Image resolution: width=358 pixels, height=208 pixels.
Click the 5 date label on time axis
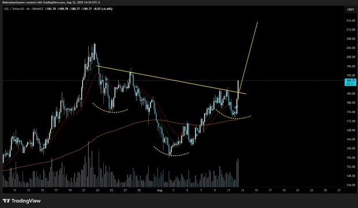(187, 190)
